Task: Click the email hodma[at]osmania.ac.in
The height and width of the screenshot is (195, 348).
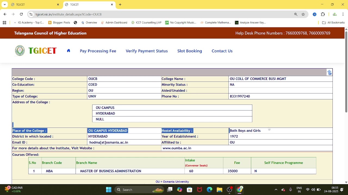Action: click(108, 142)
